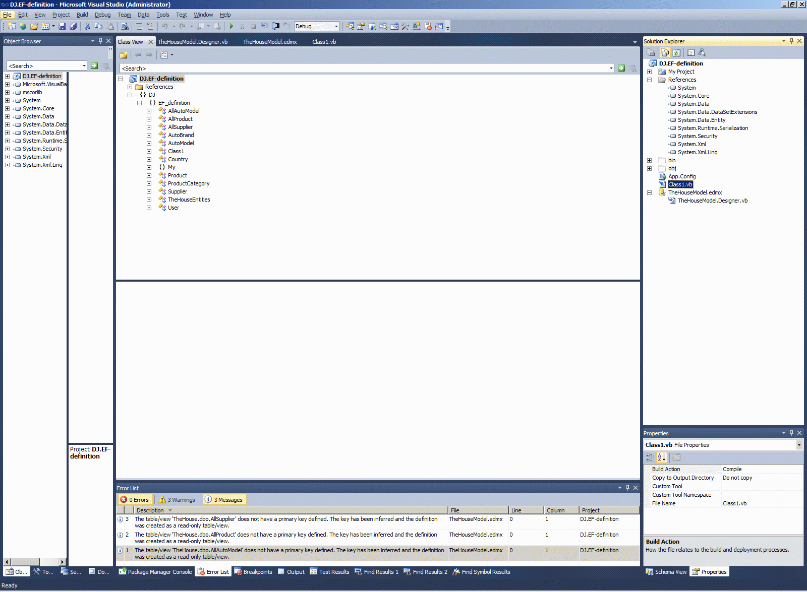Click the View Class Diagram icon
Viewport: 807px width, 592px height.
point(702,52)
